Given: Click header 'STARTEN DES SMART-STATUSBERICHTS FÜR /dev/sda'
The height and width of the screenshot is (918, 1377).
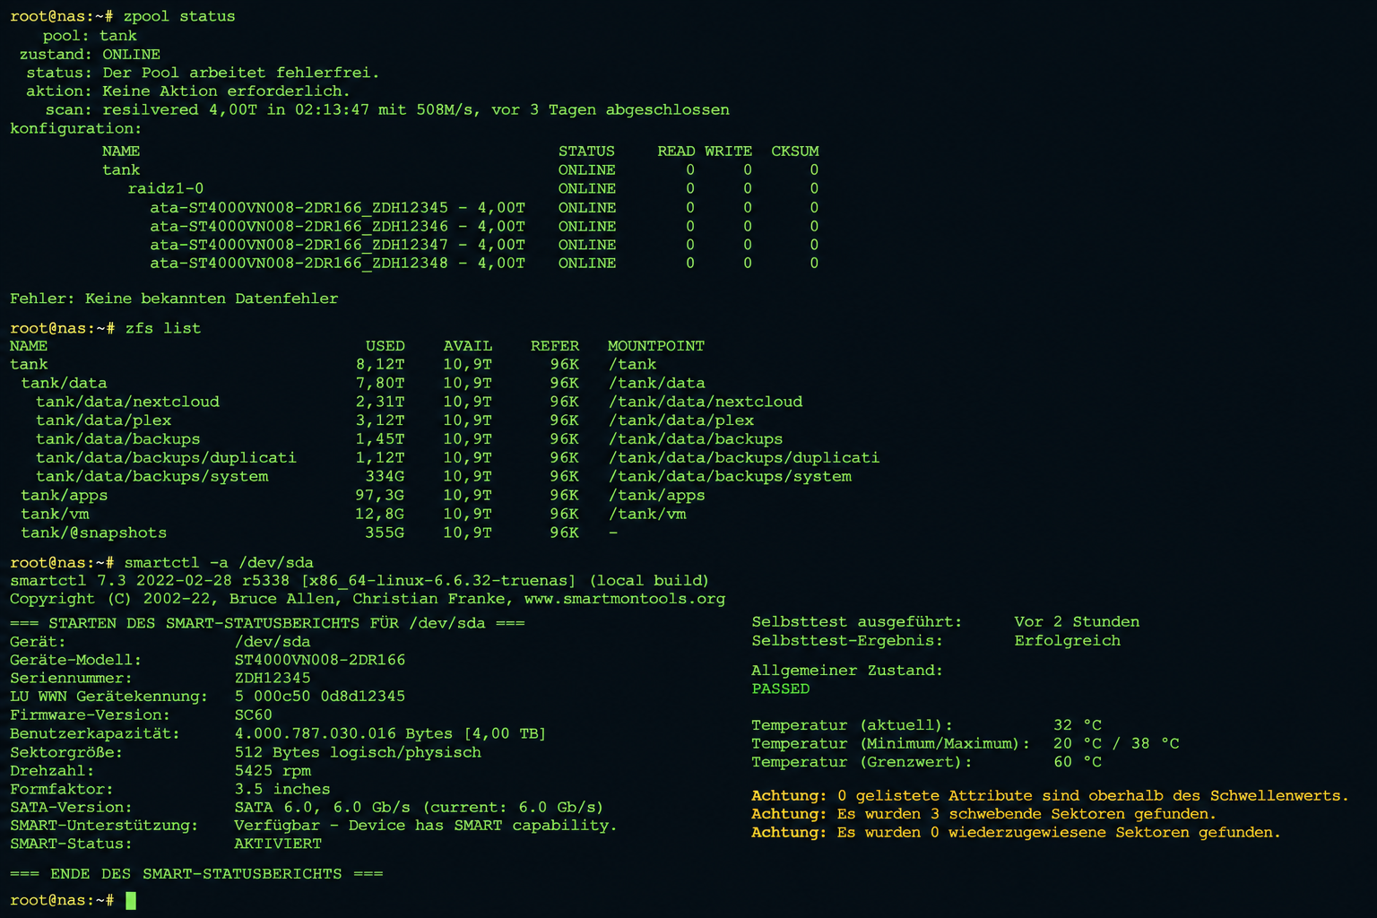Looking at the screenshot, I should pyautogui.click(x=267, y=623).
